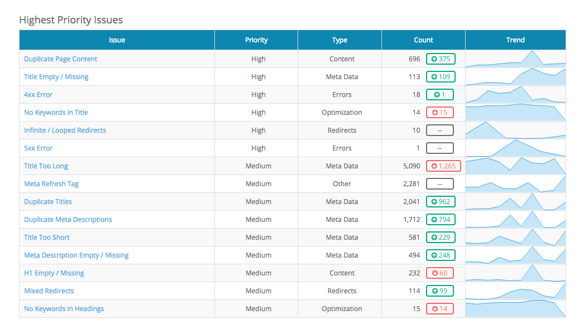
Task: Click the green 962 change badge
Action: click(x=441, y=202)
